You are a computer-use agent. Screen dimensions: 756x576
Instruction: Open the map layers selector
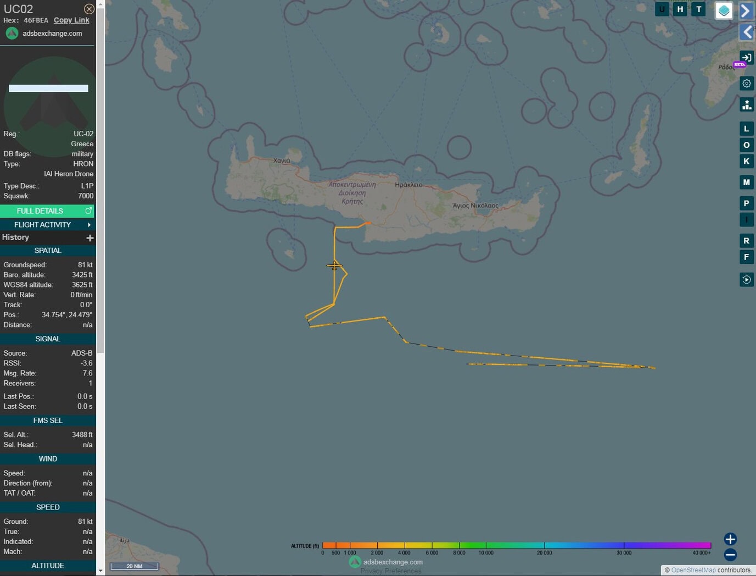pyautogui.click(x=724, y=10)
